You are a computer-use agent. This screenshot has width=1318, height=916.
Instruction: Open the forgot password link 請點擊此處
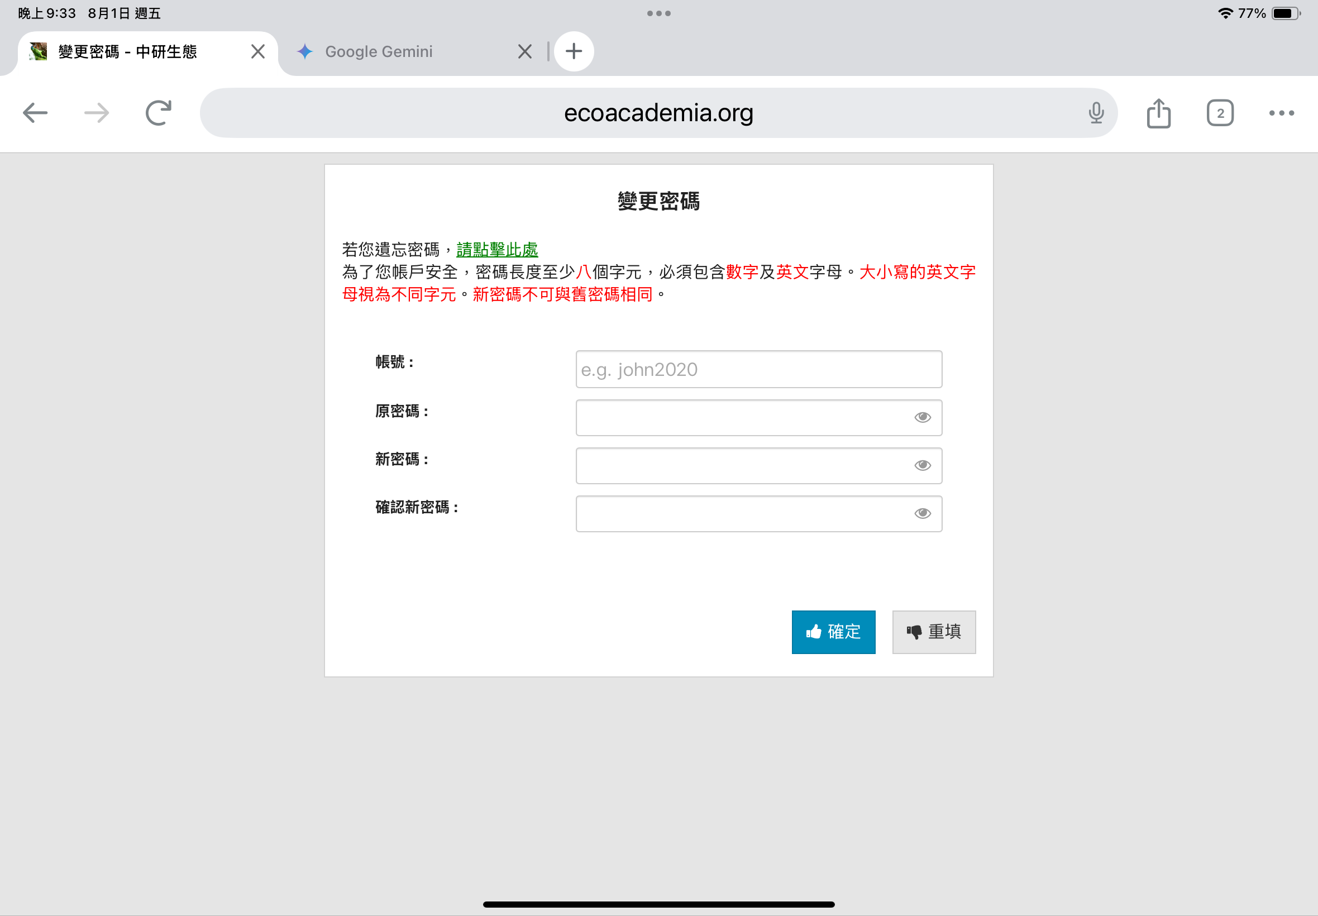(497, 250)
